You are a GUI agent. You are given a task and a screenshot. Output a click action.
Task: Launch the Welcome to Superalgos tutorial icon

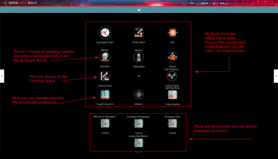[105, 124]
